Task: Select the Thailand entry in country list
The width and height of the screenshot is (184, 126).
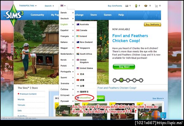Action: 86,97
